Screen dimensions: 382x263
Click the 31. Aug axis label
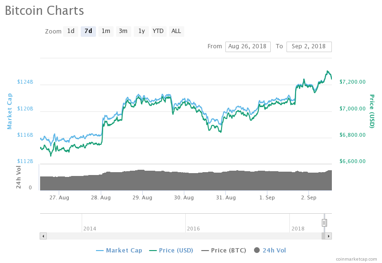[x=226, y=197]
